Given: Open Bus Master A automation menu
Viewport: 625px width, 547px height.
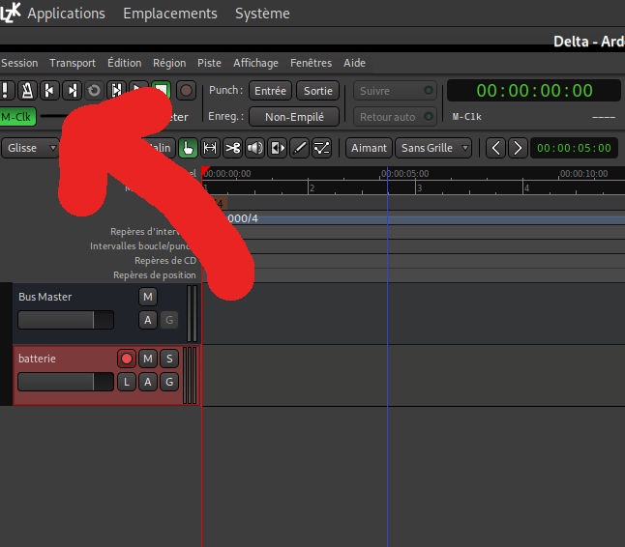Looking at the screenshot, I should click(x=148, y=320).
